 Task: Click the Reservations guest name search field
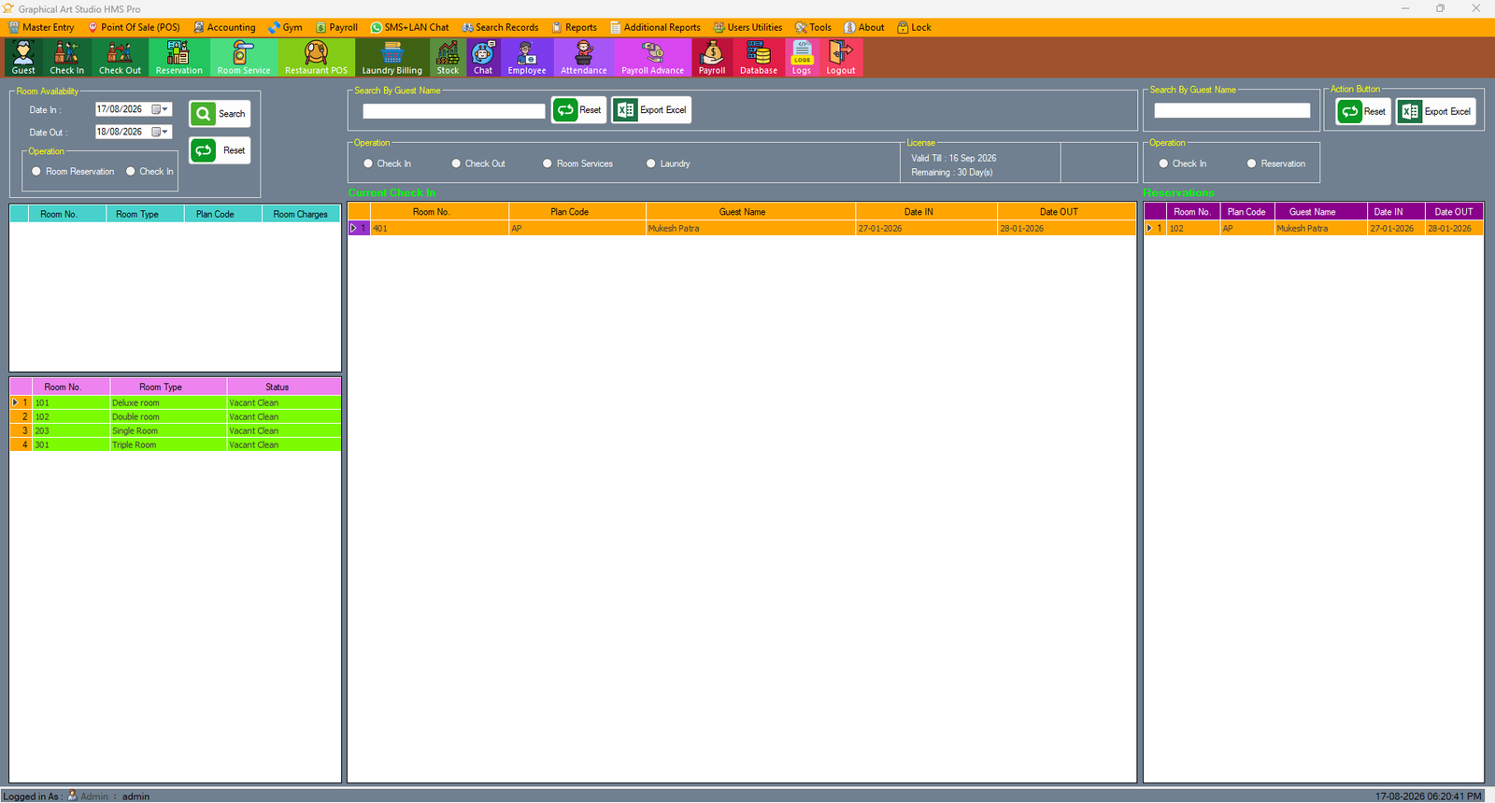tap(1232, 110)
